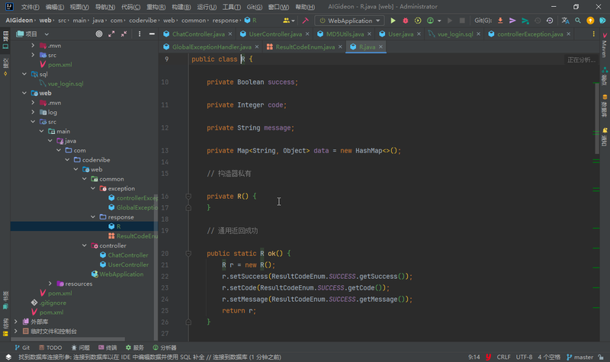Open the TODO tool window button
Image resolution: width=610 pixels, height=362 pixels.
[50, 348]
